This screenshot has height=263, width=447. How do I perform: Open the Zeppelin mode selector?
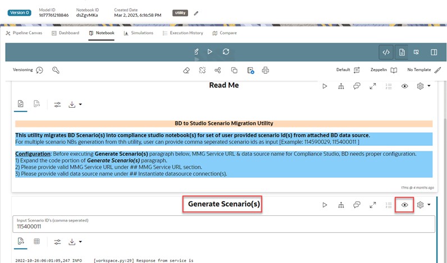(384, 70)
